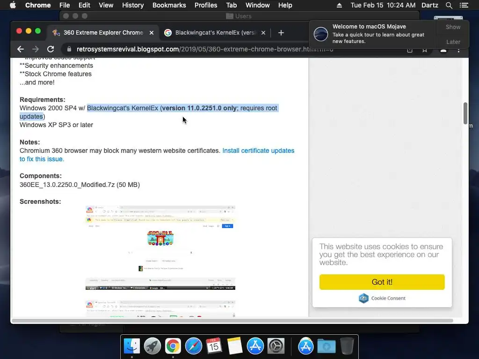Click the padlock site info icon
479x359 pixels.
pos(69,49)
